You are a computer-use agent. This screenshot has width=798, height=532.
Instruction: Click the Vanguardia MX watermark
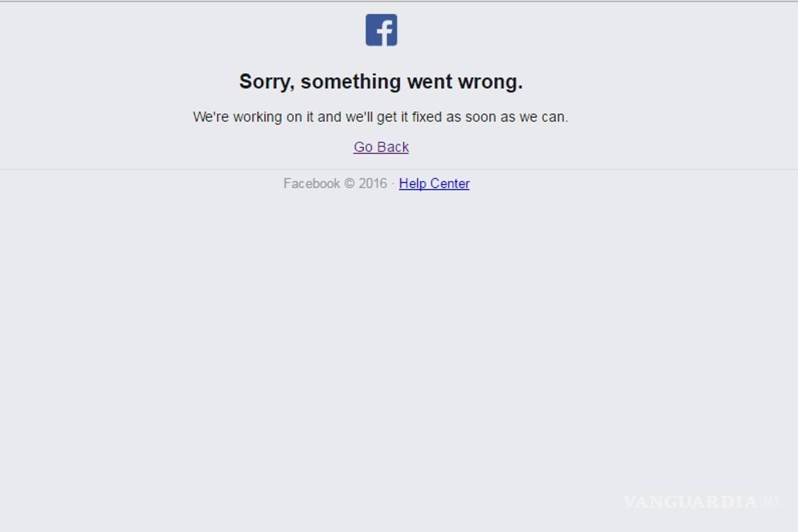[702, 501]
